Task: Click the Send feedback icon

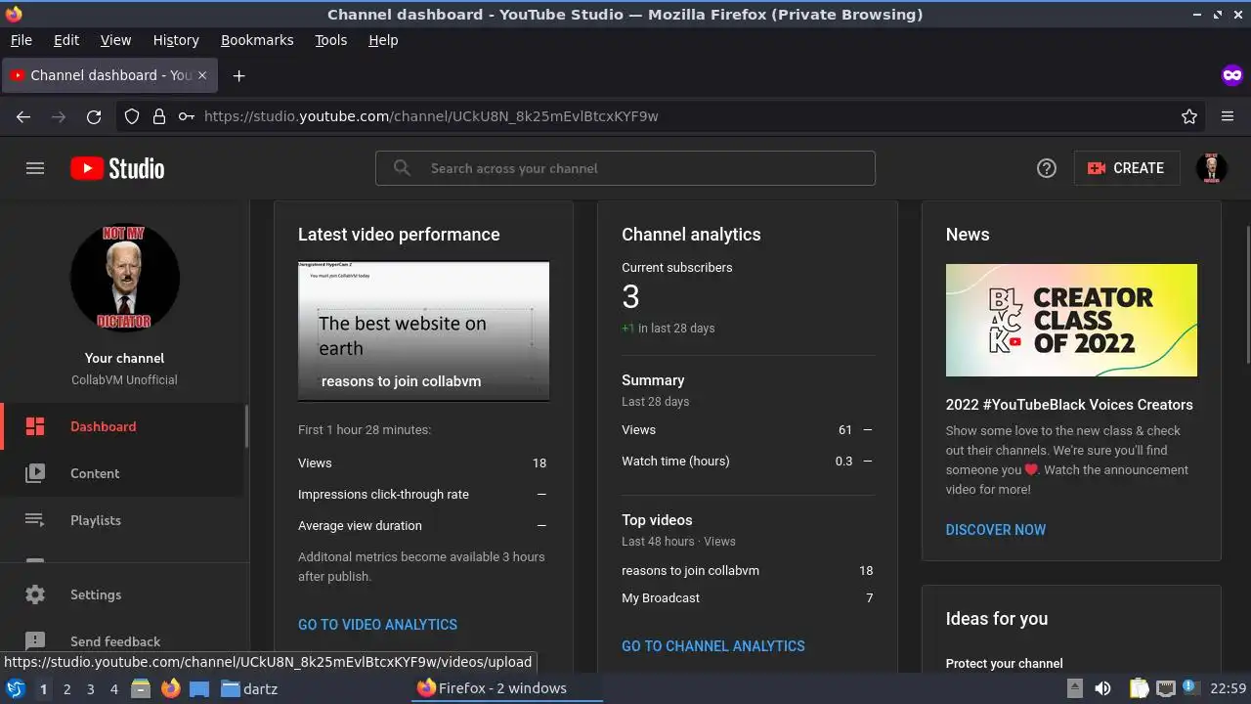Action: click(x=35, y=641)
